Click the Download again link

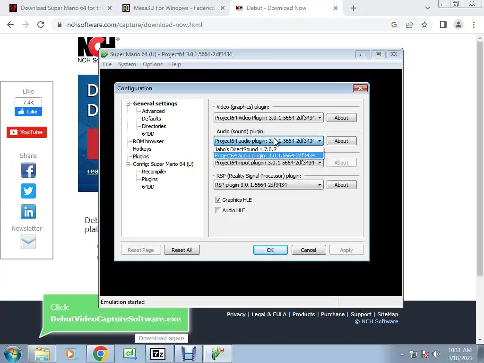pos(161,338)
